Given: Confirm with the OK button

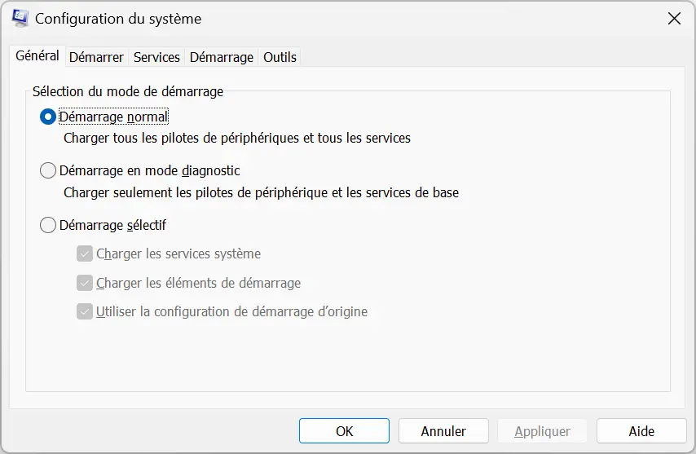Looking at the screenshot, I should 344,431.
